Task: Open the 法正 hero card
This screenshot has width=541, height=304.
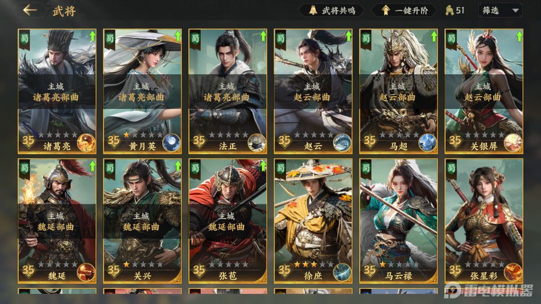Action: pyautogui.click(x=228, y=91)
